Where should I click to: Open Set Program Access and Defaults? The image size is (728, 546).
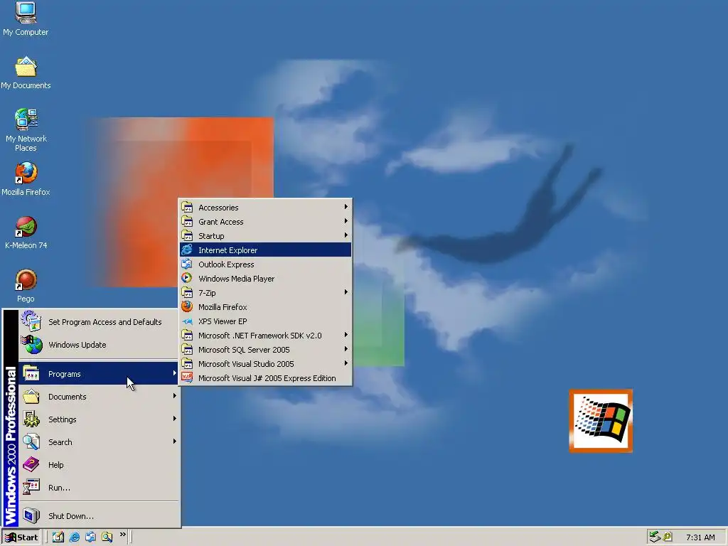coord(98,322)
